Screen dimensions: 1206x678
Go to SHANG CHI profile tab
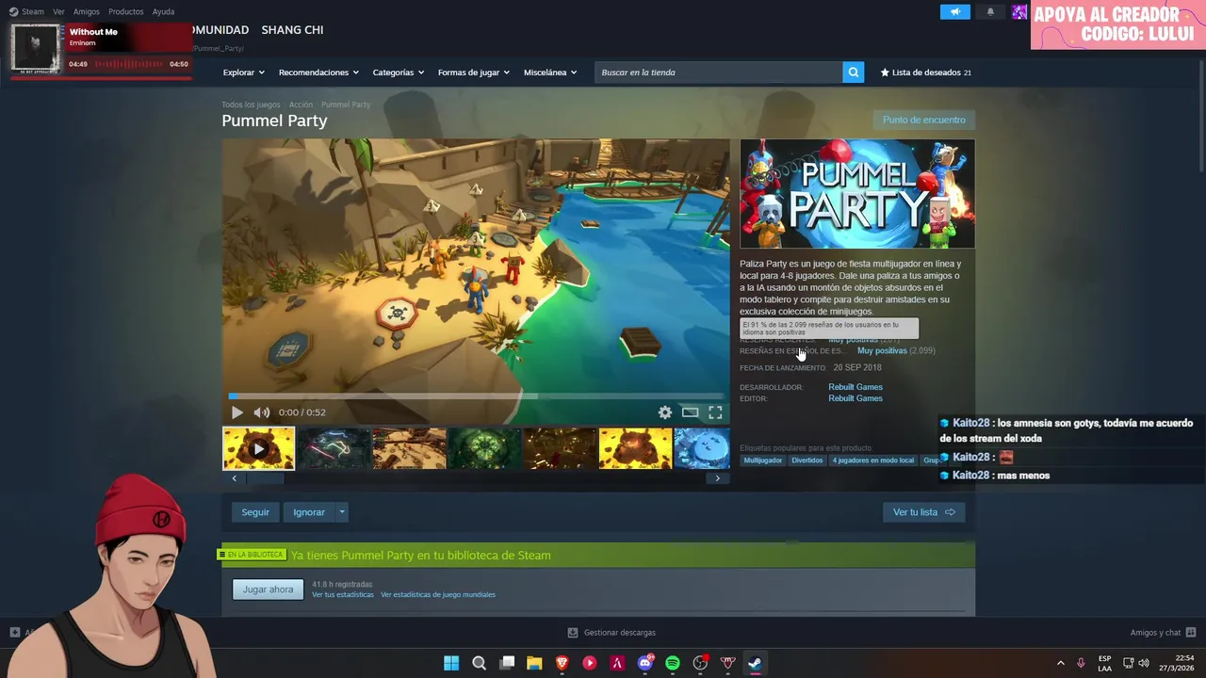pos(292,30)
